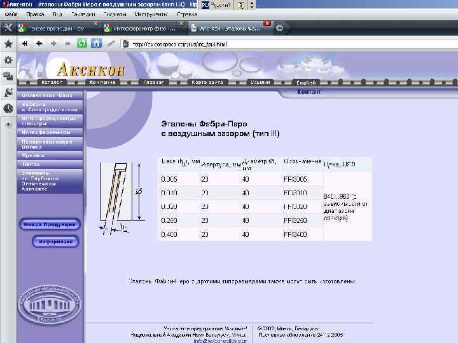Screen dimensions: 458x343
Task: Close the active Аксикон tab
Action: [267, 23]
